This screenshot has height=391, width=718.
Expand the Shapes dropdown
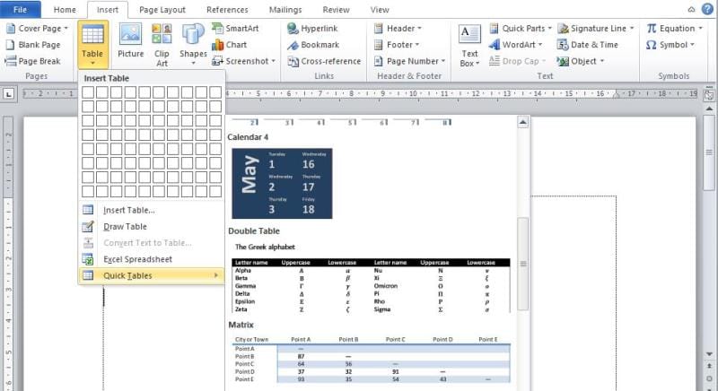point(193,45)
